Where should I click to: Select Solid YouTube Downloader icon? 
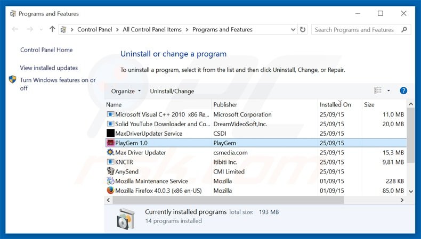110,124
